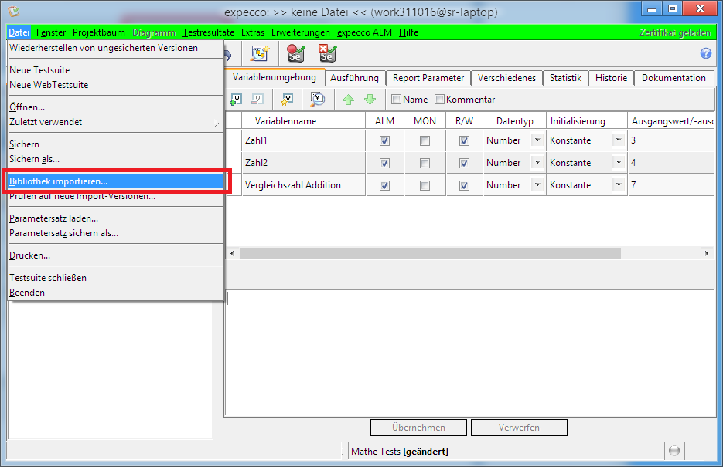The image size is (723, 467).
Task: Move variable up with green up arrow
Action: tap(348, 100)
